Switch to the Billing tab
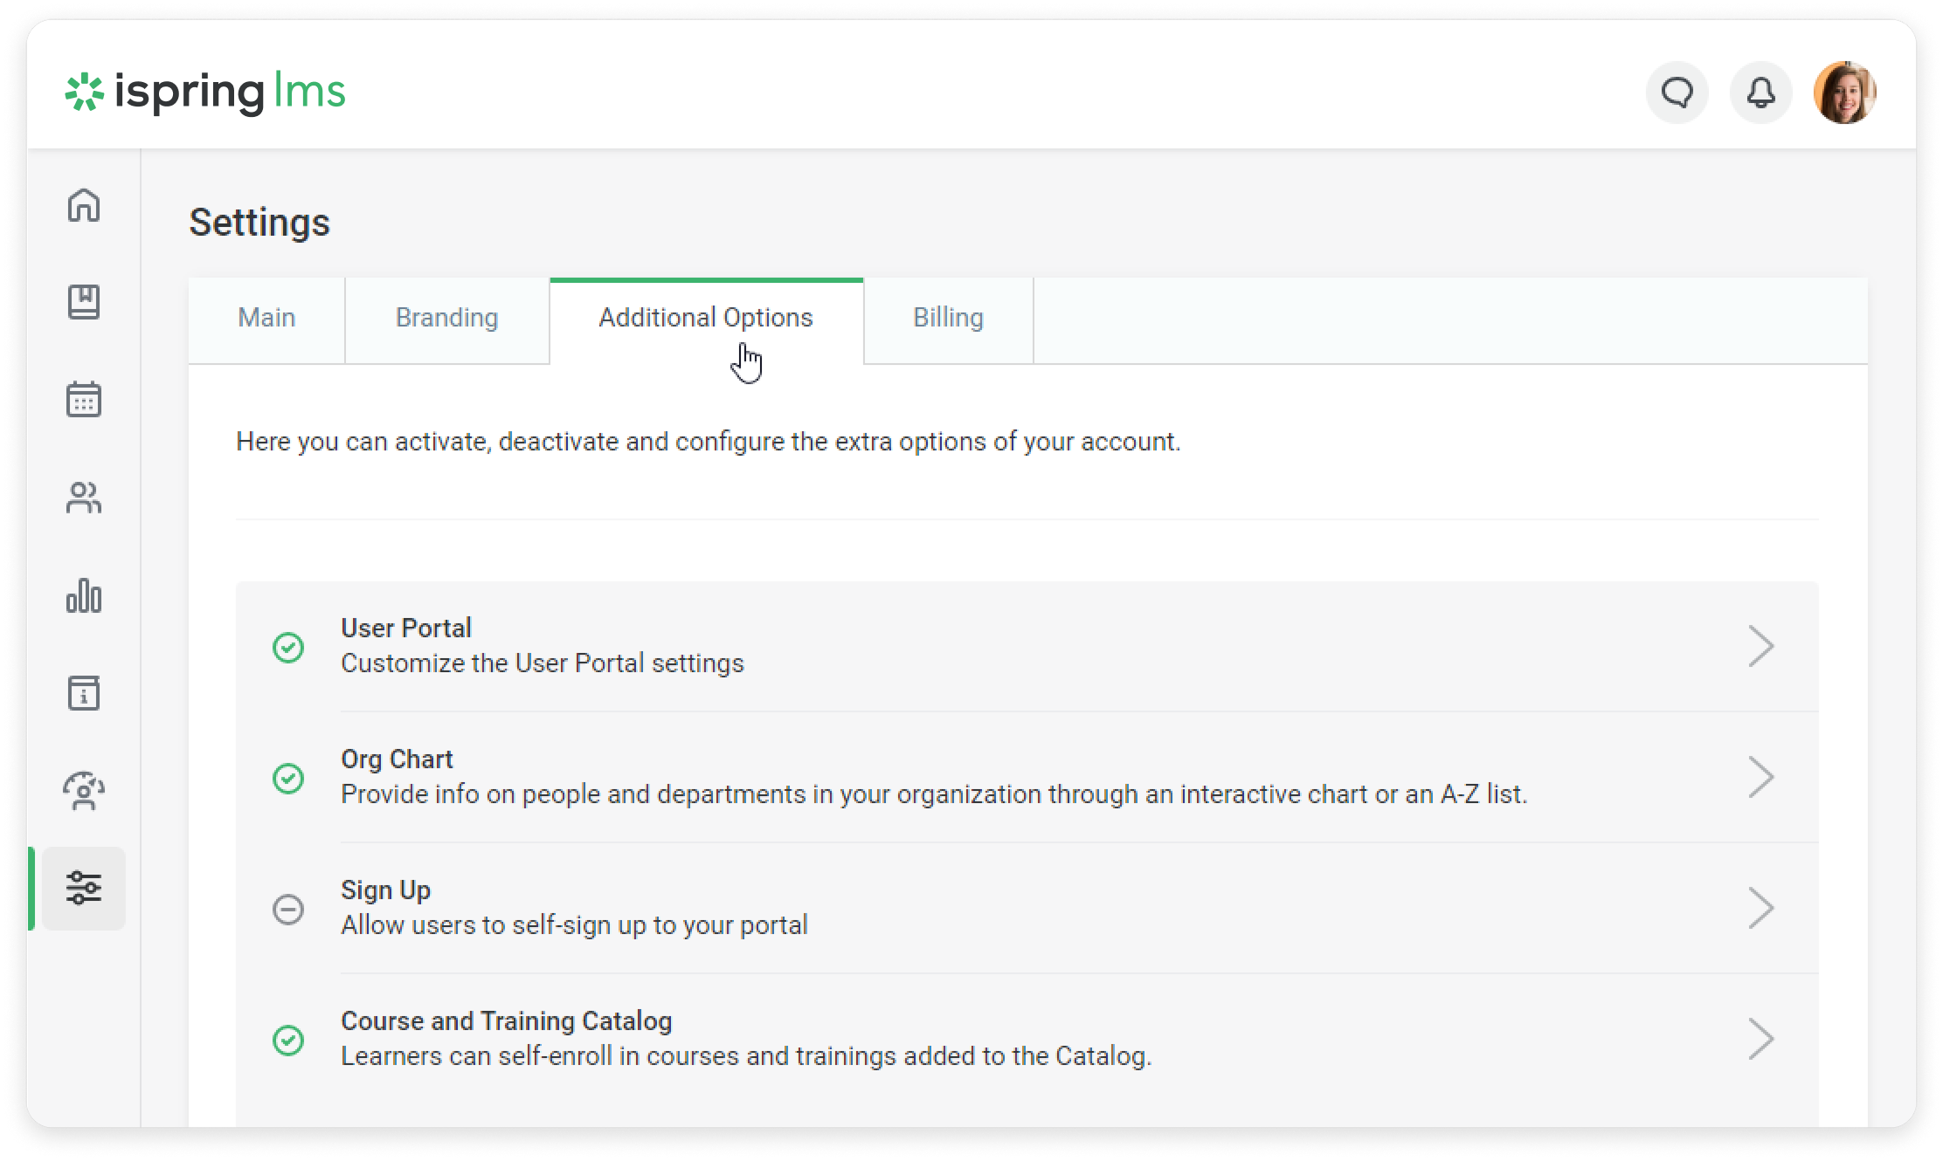Screen dimensions: 1943x1161 click(948, 318)
